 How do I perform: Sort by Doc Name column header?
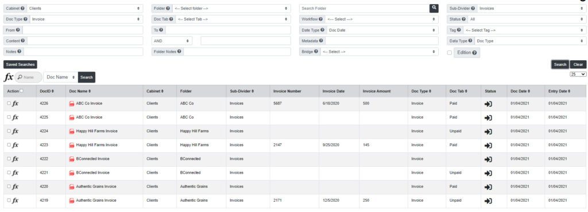click(80, 91)
